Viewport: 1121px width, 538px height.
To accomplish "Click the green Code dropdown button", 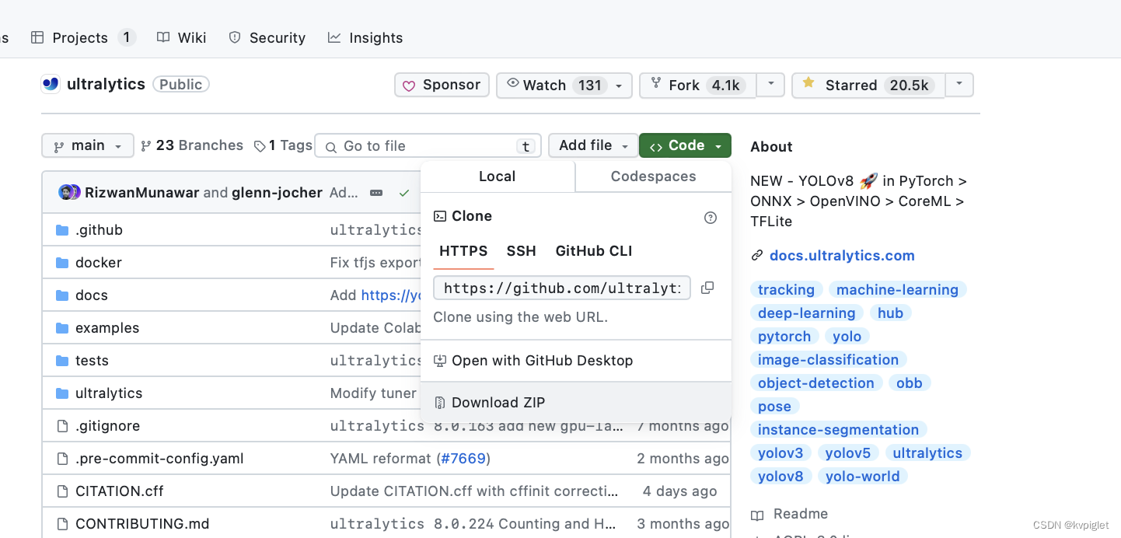I will click(685, 145).
